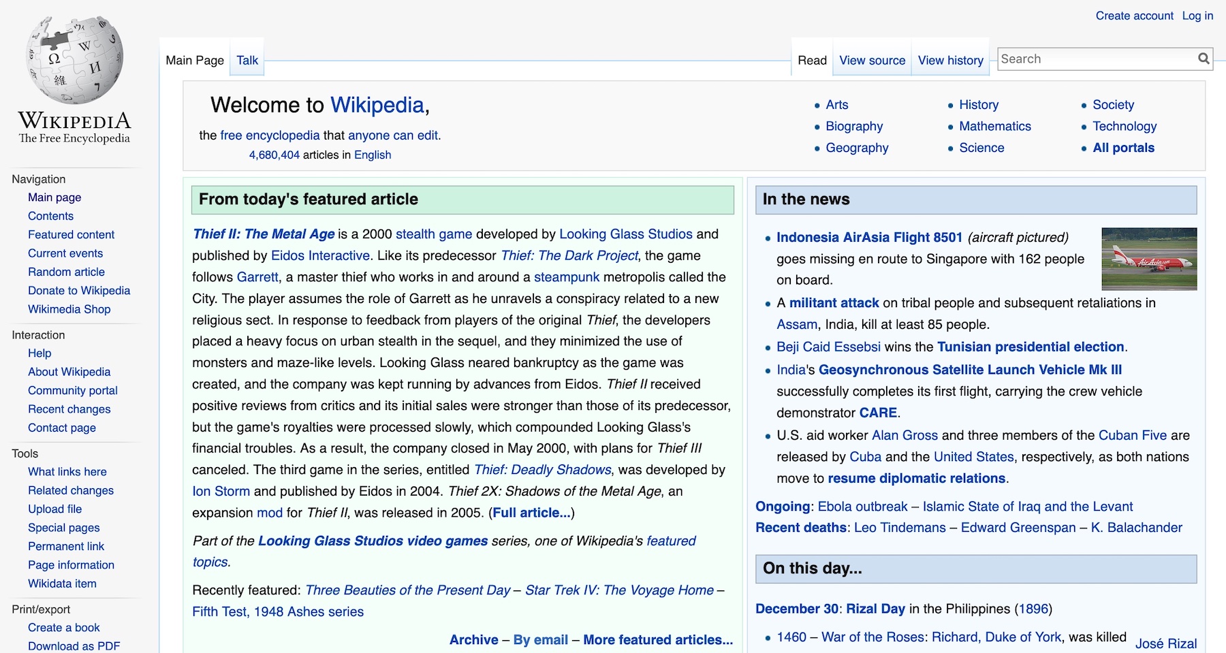
Task: Click Create a book link
Action: [63, 628]
